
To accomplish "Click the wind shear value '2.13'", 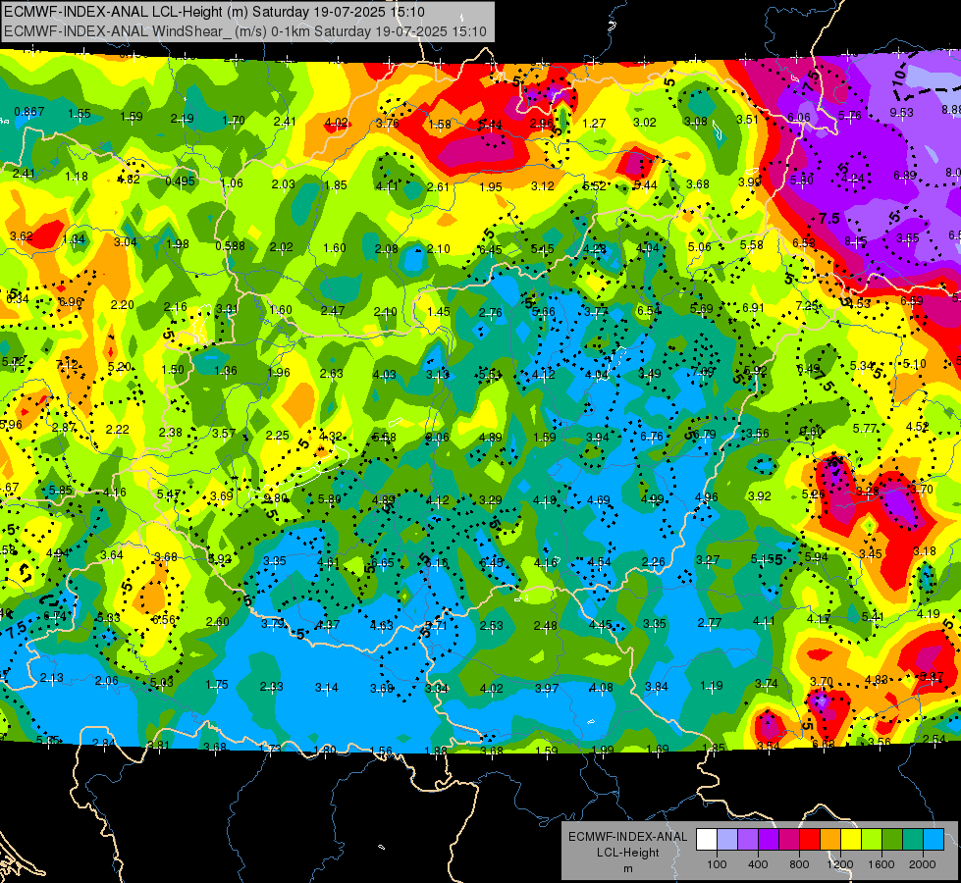I will click(x=51, y=677).
